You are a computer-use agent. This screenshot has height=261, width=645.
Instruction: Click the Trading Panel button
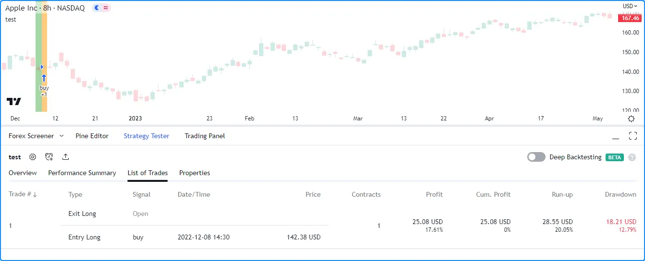(x=205, y=136)
